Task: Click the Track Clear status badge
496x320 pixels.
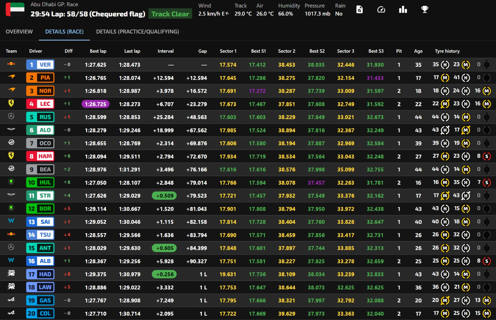Action: [x=170, y=14]
